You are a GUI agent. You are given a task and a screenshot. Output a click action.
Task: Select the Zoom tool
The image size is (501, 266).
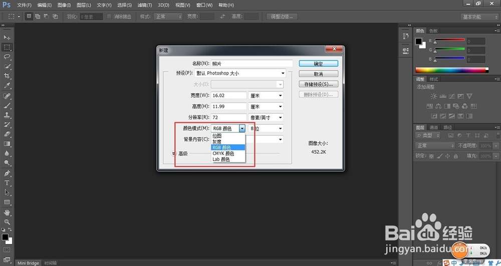(x=7, y=221)
